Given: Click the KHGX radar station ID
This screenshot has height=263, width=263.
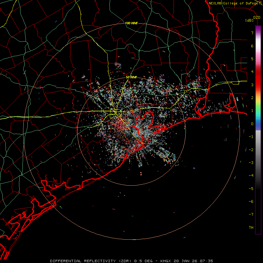Looking at the screenshot, I should pos(166,261).
